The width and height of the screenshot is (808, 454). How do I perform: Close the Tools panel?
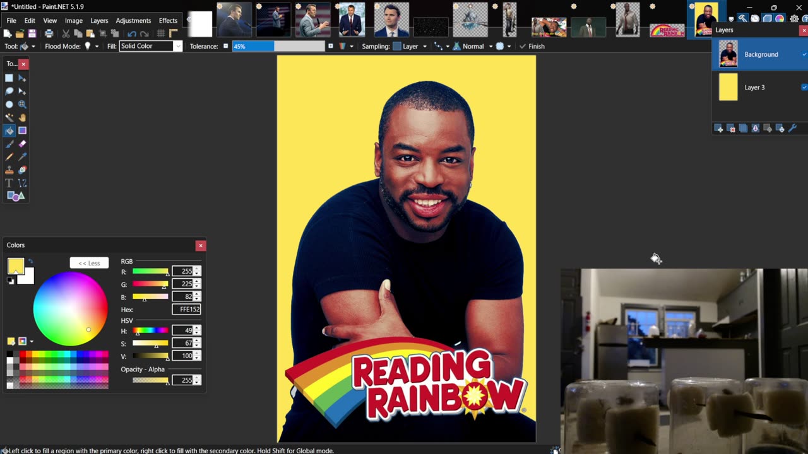pos(23,64)
